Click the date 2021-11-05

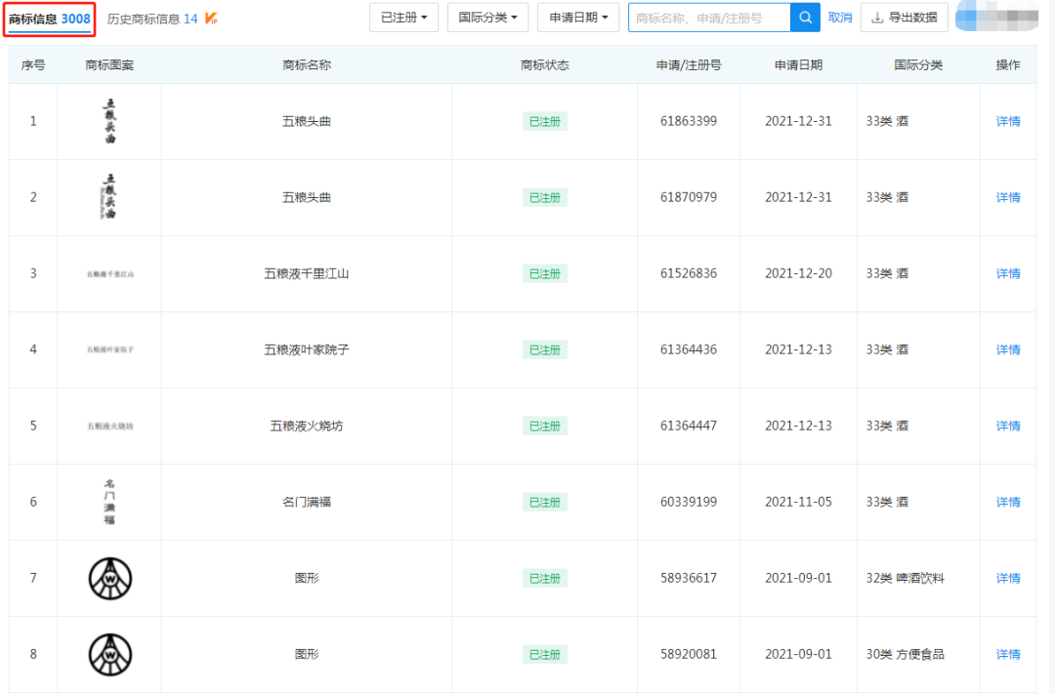click(x=798, y=502)
